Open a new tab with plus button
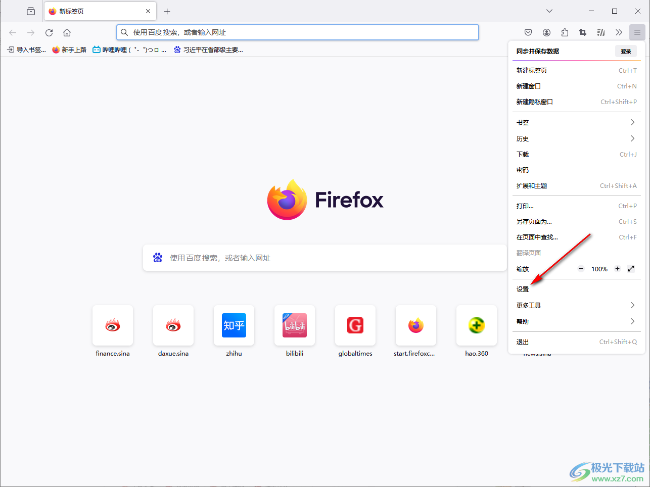Viewport: 650px width, 487px height. point(167,11)
